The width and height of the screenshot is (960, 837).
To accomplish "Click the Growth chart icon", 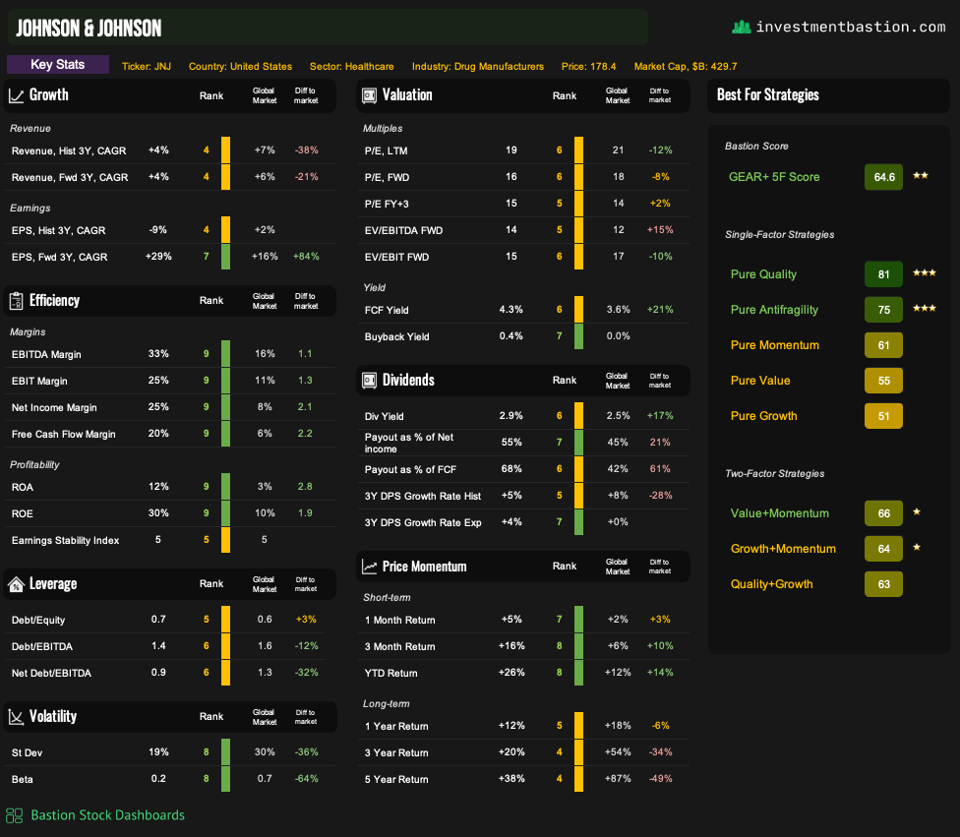I will point(16,94).
